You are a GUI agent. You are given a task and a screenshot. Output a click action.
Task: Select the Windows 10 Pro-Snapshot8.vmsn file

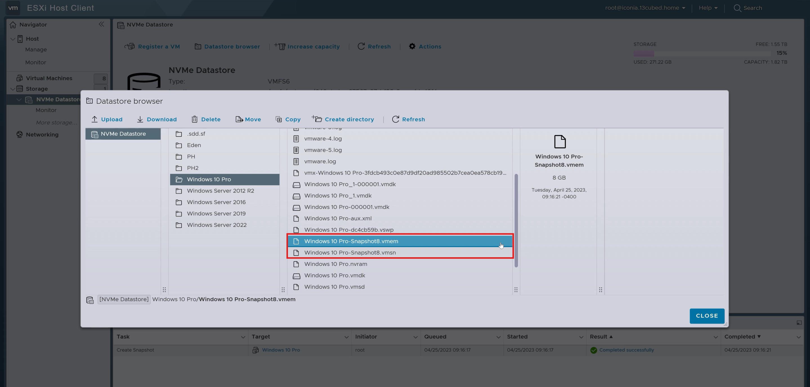[x=350, y=252]
